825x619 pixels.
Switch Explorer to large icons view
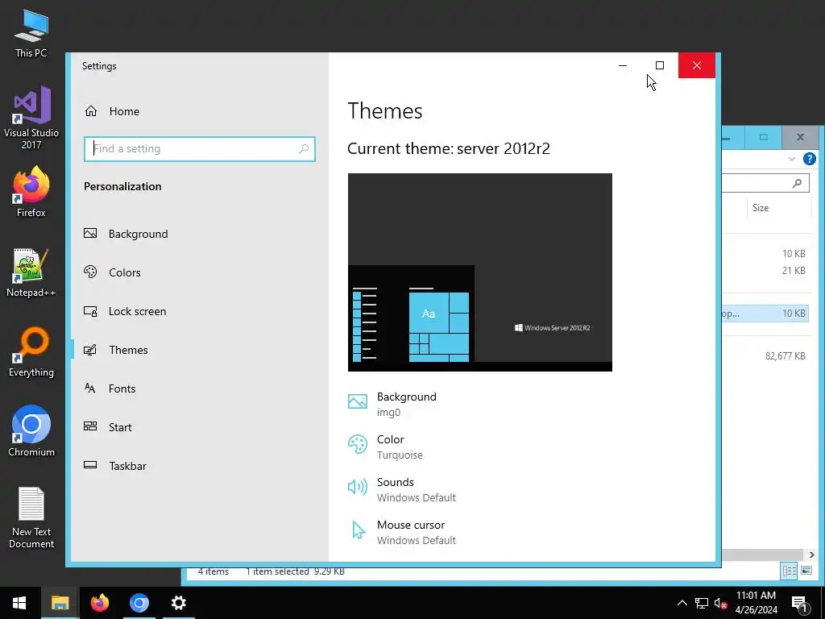coord(806,571)
